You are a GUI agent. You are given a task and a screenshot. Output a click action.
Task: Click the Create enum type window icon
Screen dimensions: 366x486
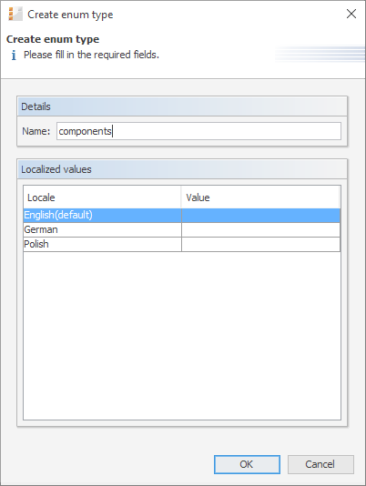[x=15, y=15]
